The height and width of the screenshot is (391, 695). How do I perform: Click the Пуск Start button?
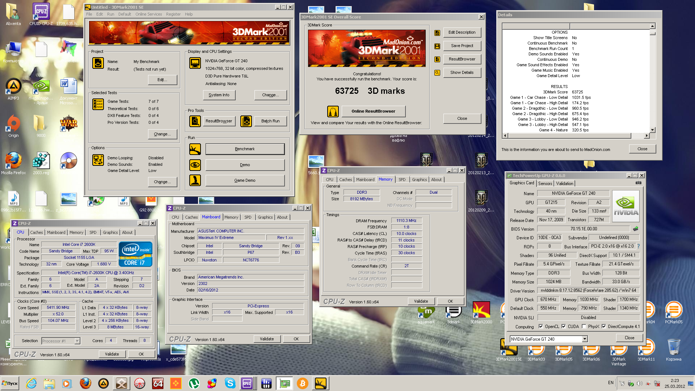(x=10, y=383)
